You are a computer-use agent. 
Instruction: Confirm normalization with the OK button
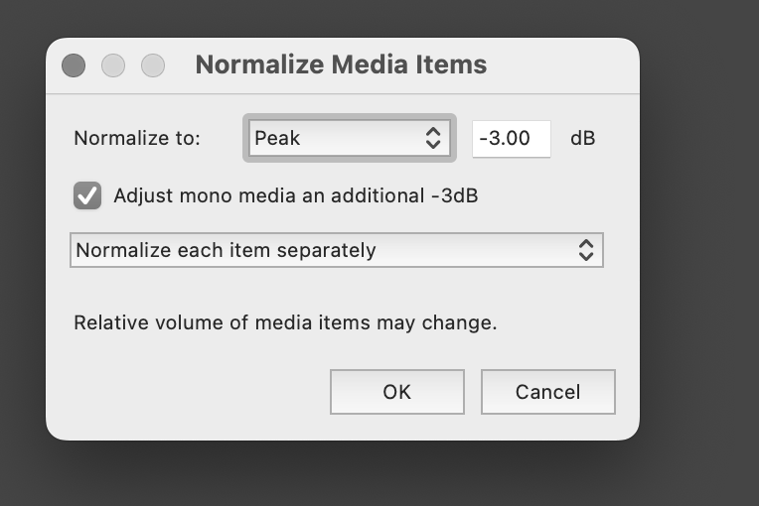click(397, 392)
